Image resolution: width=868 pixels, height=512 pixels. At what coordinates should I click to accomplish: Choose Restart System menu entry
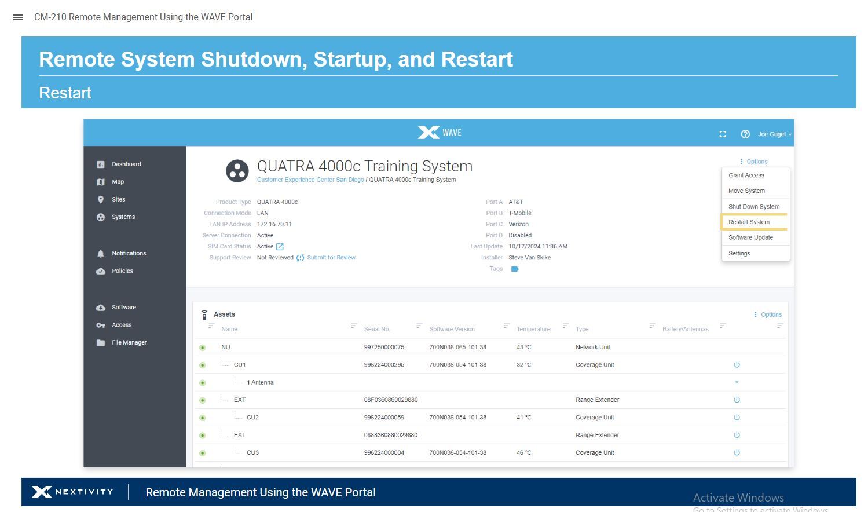[756, 222]
